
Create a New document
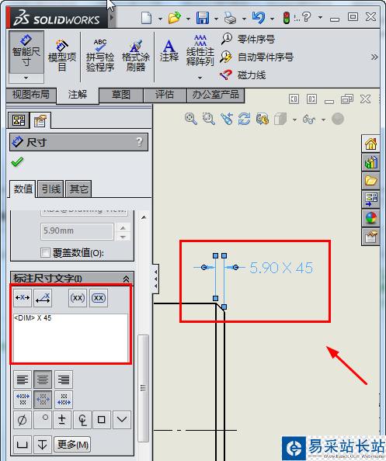146,18
